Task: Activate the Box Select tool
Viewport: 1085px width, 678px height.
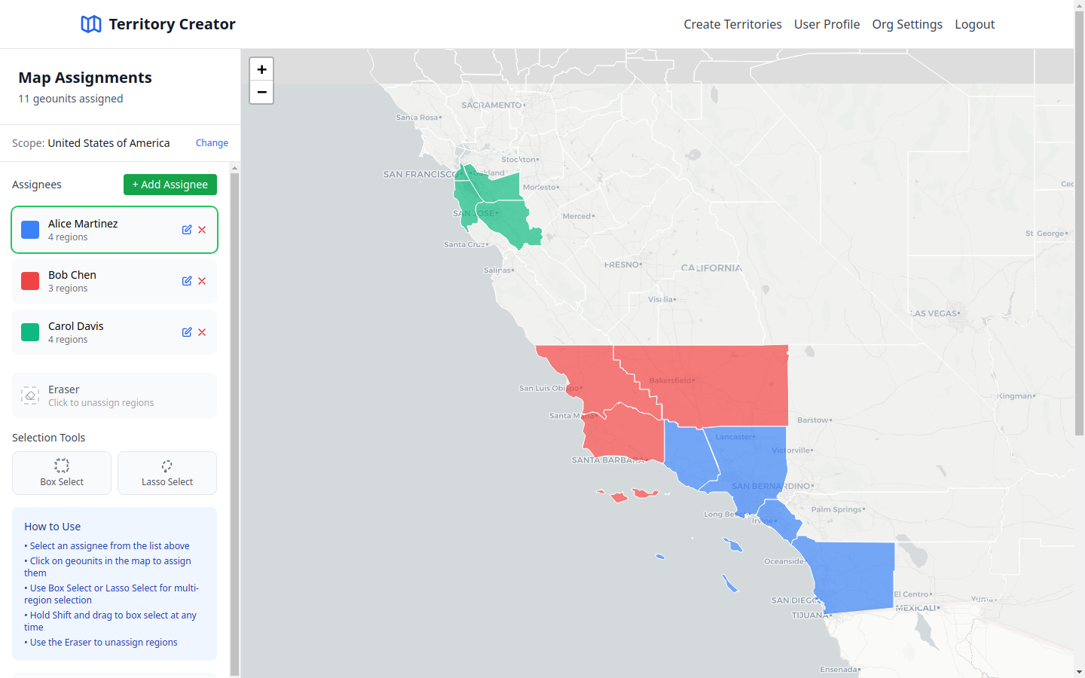Action: [x=61, y=473]
